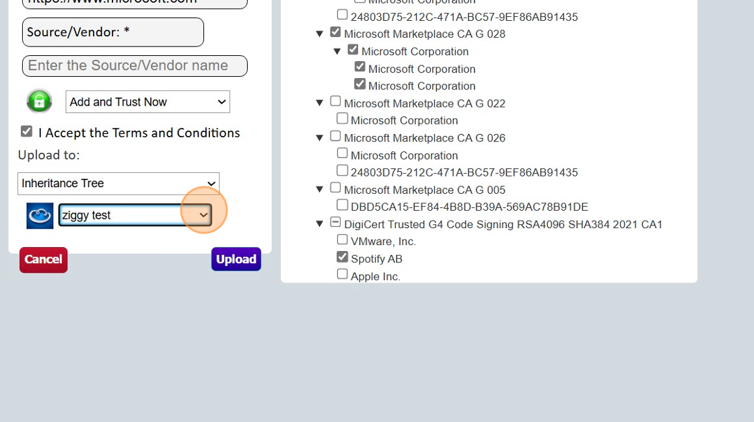The image size is (754, 422).
Task: Collapse Microsoft Marketplace CA G 022 branch
Action: pyautogui.click(x=319, y=101)
